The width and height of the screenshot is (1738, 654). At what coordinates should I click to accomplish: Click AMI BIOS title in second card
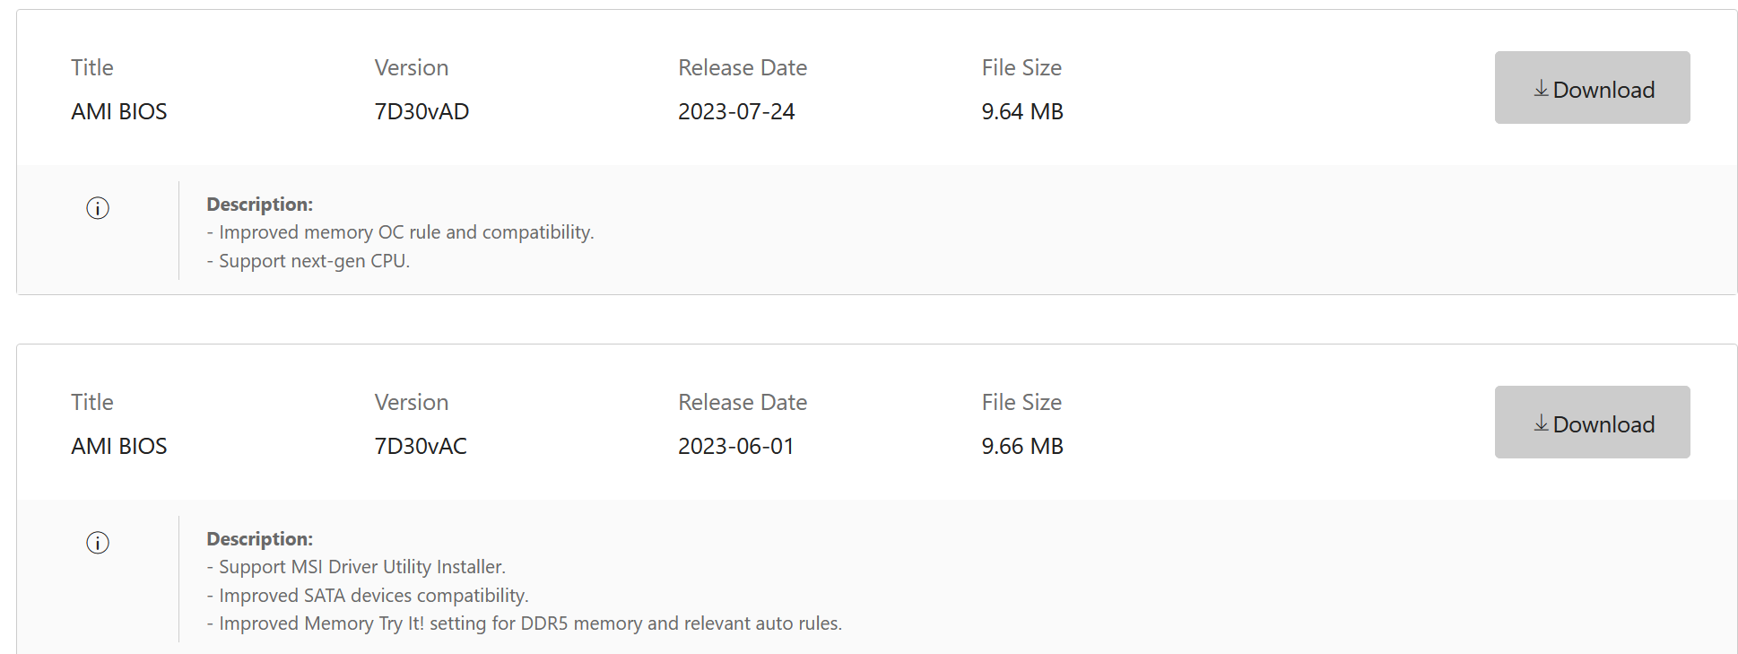(119, 447)
